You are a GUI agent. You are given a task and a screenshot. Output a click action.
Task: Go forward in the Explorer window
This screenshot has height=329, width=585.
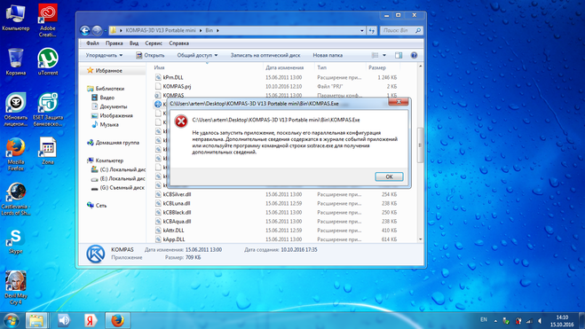point(97,30)
